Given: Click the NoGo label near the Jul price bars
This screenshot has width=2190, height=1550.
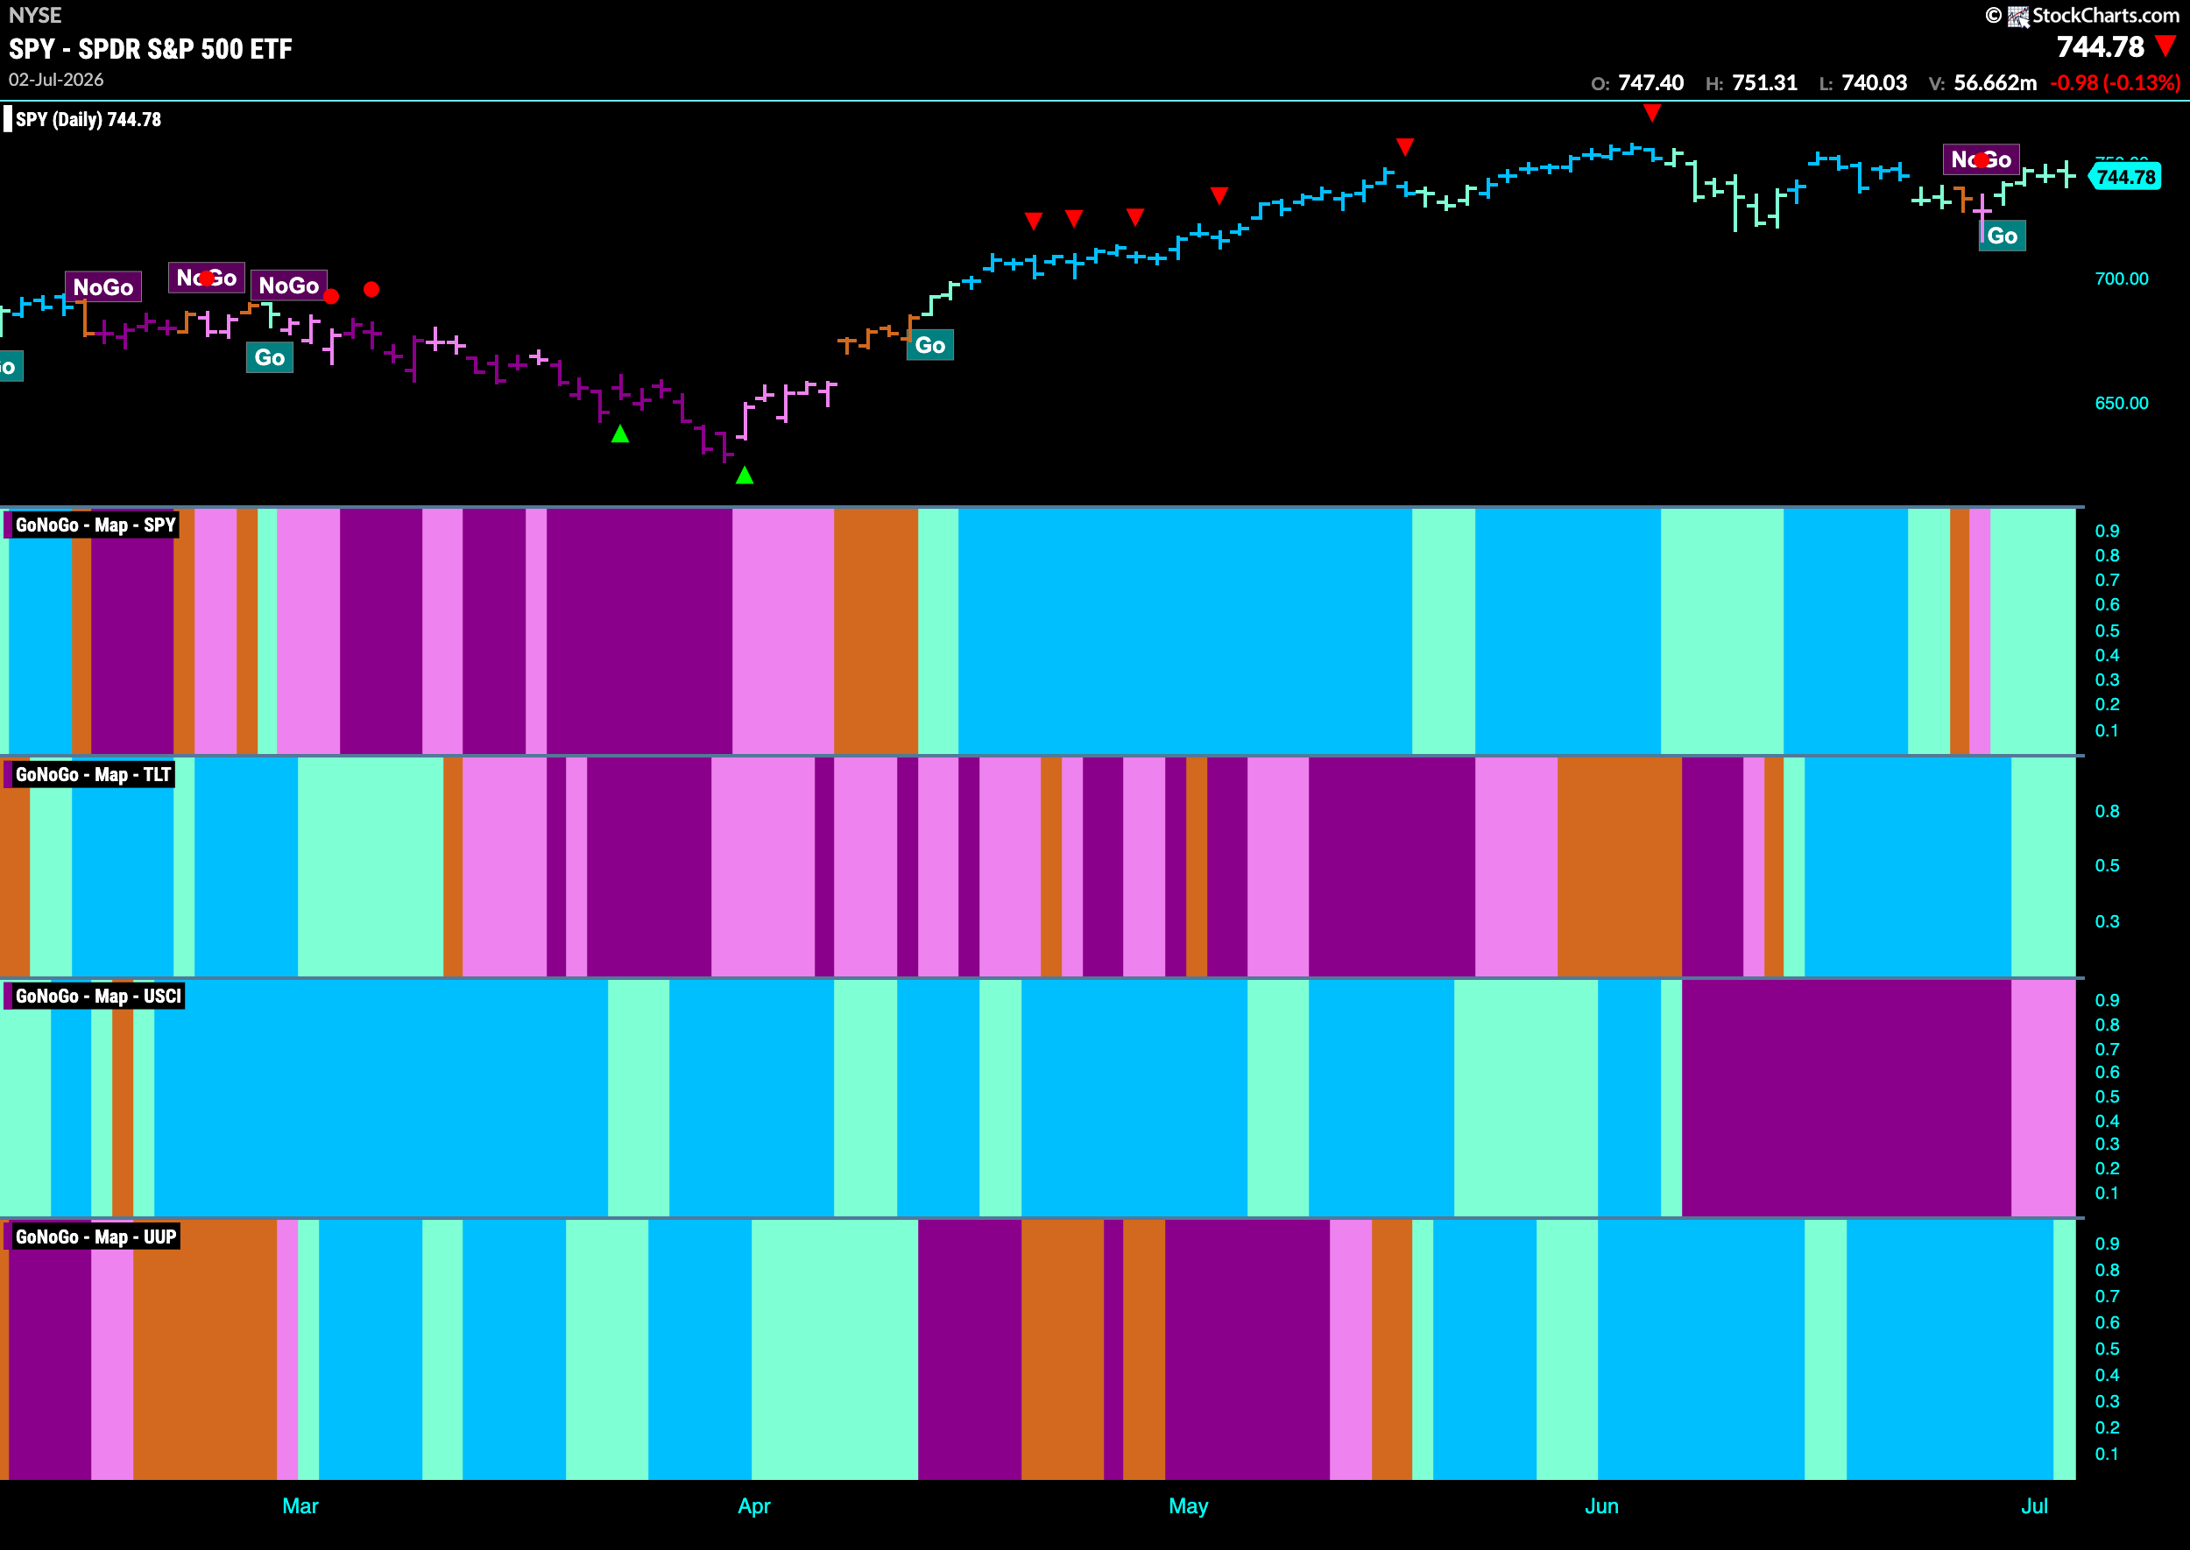Looking at the screenshot, I should coord(1981,159).
